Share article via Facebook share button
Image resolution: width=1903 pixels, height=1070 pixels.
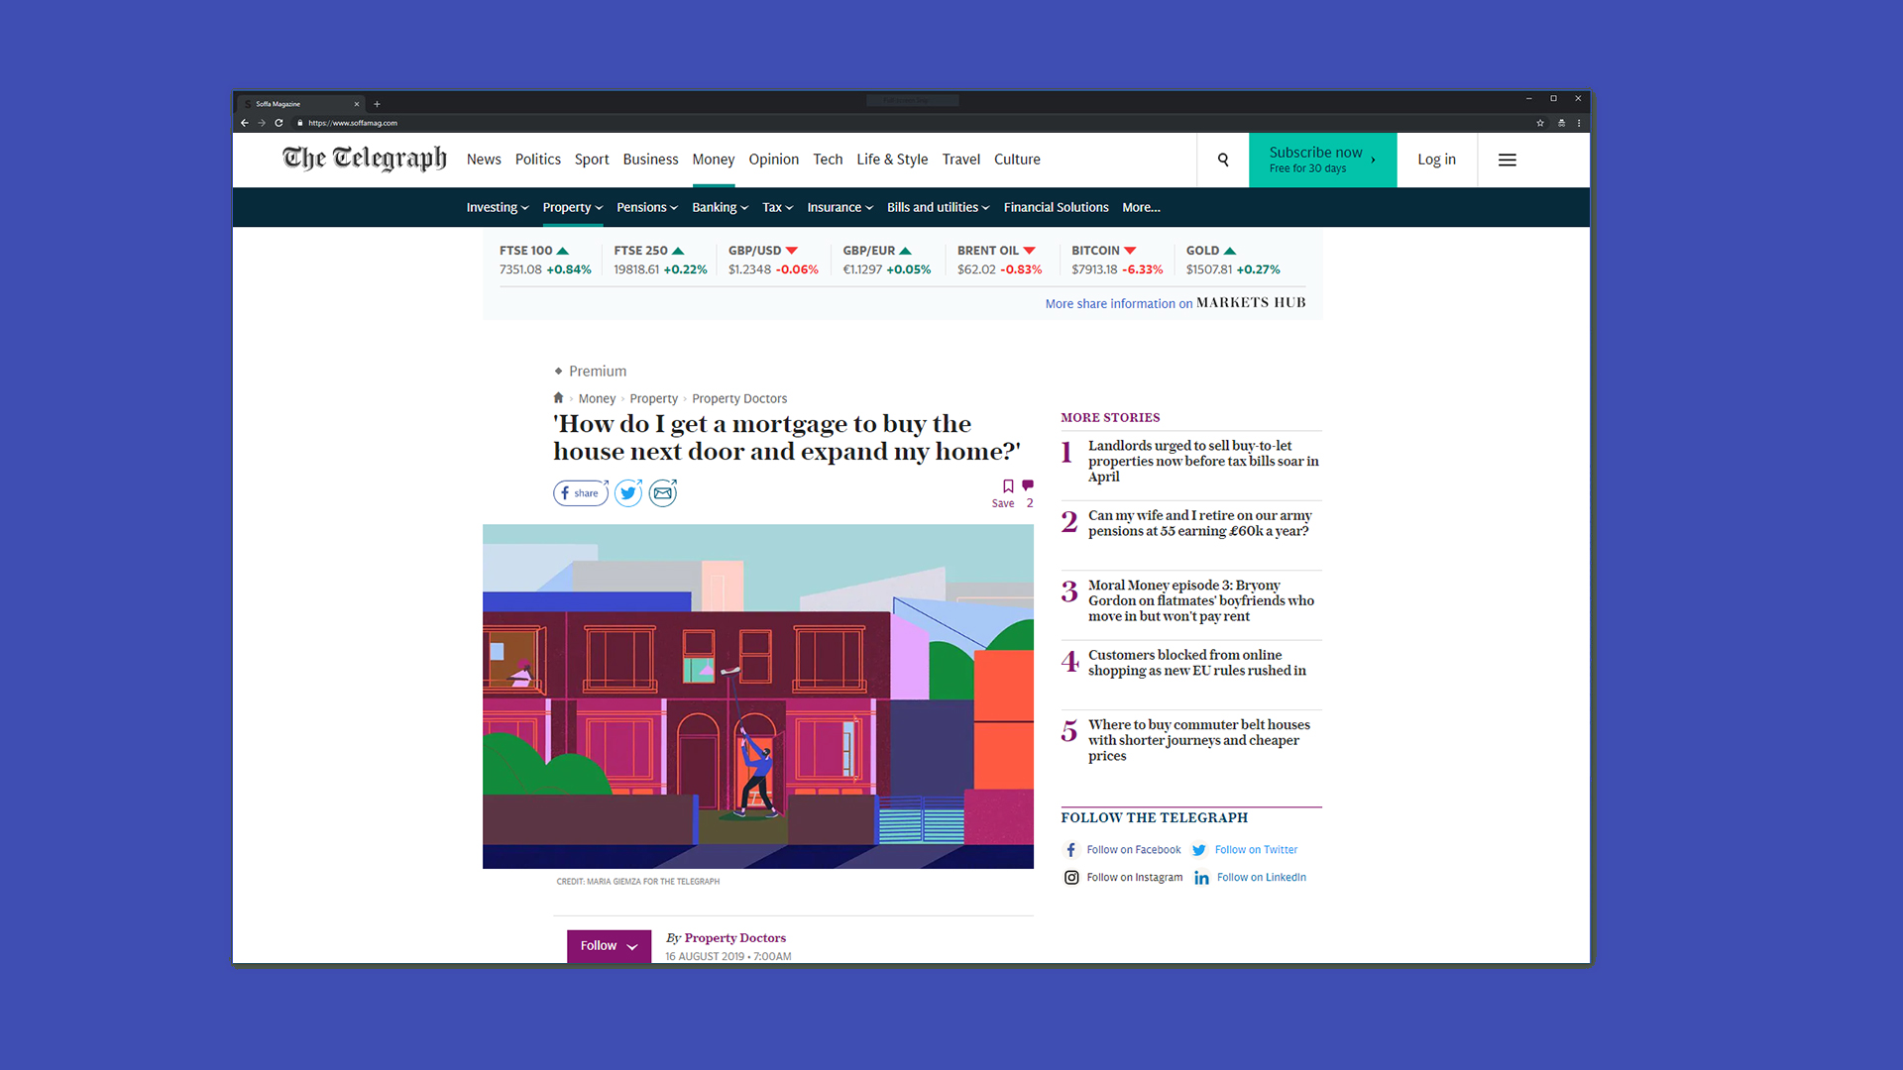click(581, 492)
